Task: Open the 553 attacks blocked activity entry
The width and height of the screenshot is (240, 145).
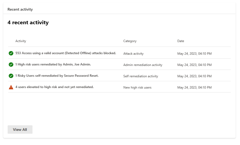Action: coord(66,53)
